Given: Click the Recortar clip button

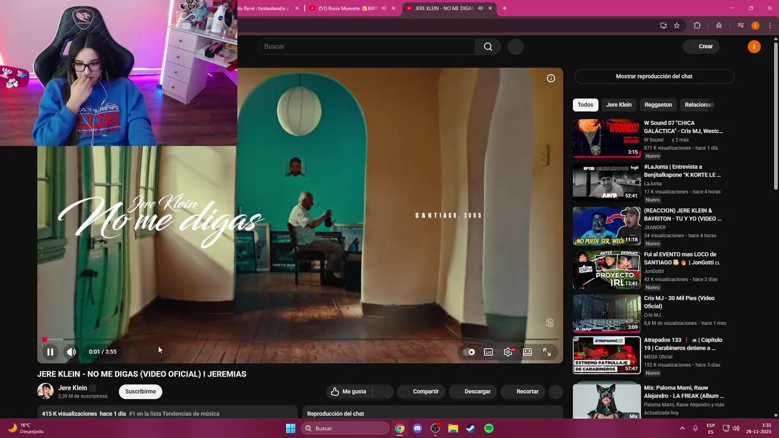Looking at the screenshot, I should (523, 392).
